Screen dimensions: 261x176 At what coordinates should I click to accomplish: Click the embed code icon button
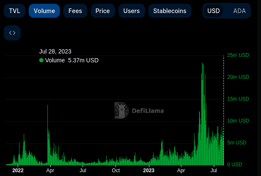(x=12, y=33)
